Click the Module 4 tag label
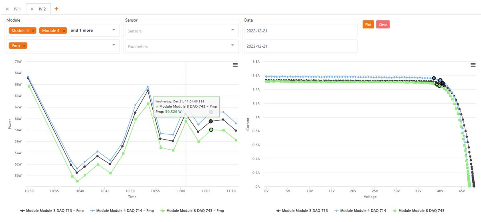 coord(51,30)
